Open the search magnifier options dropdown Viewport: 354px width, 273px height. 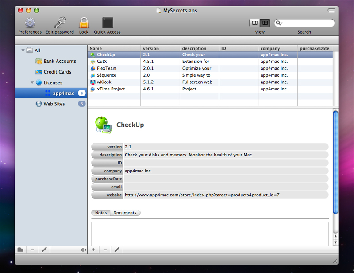279,23
